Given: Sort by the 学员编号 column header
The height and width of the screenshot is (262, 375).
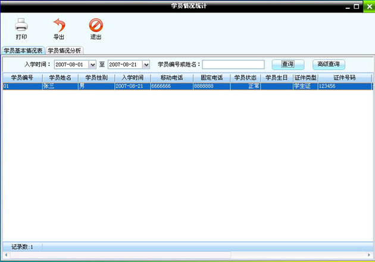Looking at the screenshot, I should click(22, 78).
